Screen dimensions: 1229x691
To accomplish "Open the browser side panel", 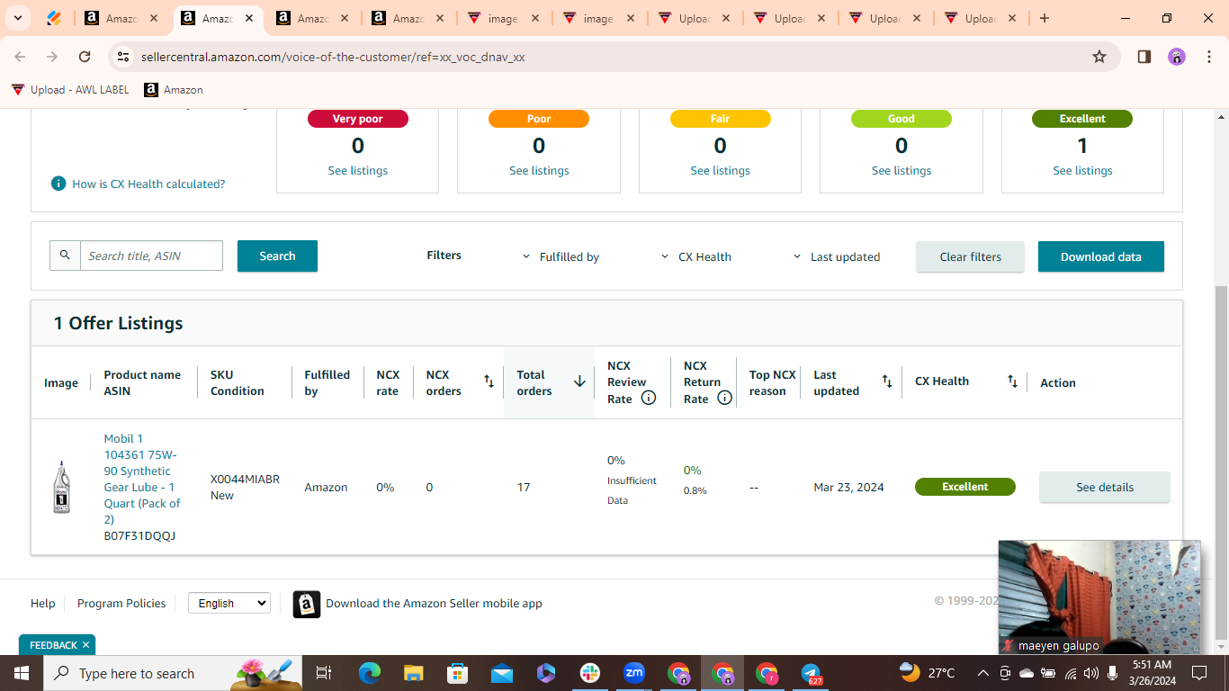I will point(1144,57).
